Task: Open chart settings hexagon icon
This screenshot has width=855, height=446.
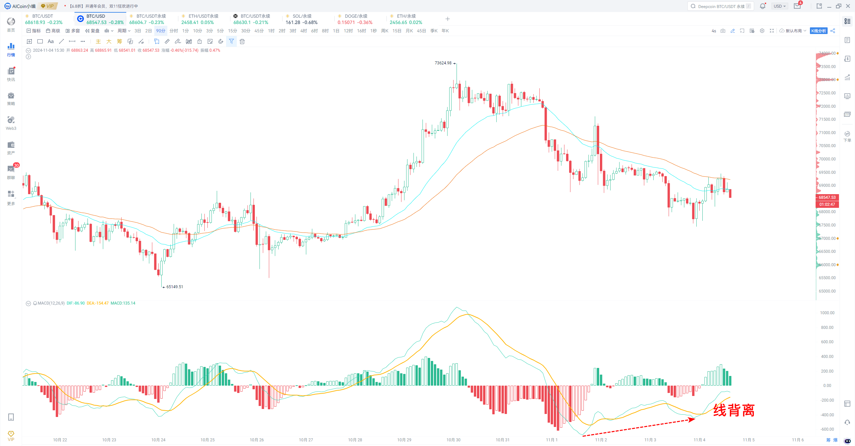Action: (762, 31)
